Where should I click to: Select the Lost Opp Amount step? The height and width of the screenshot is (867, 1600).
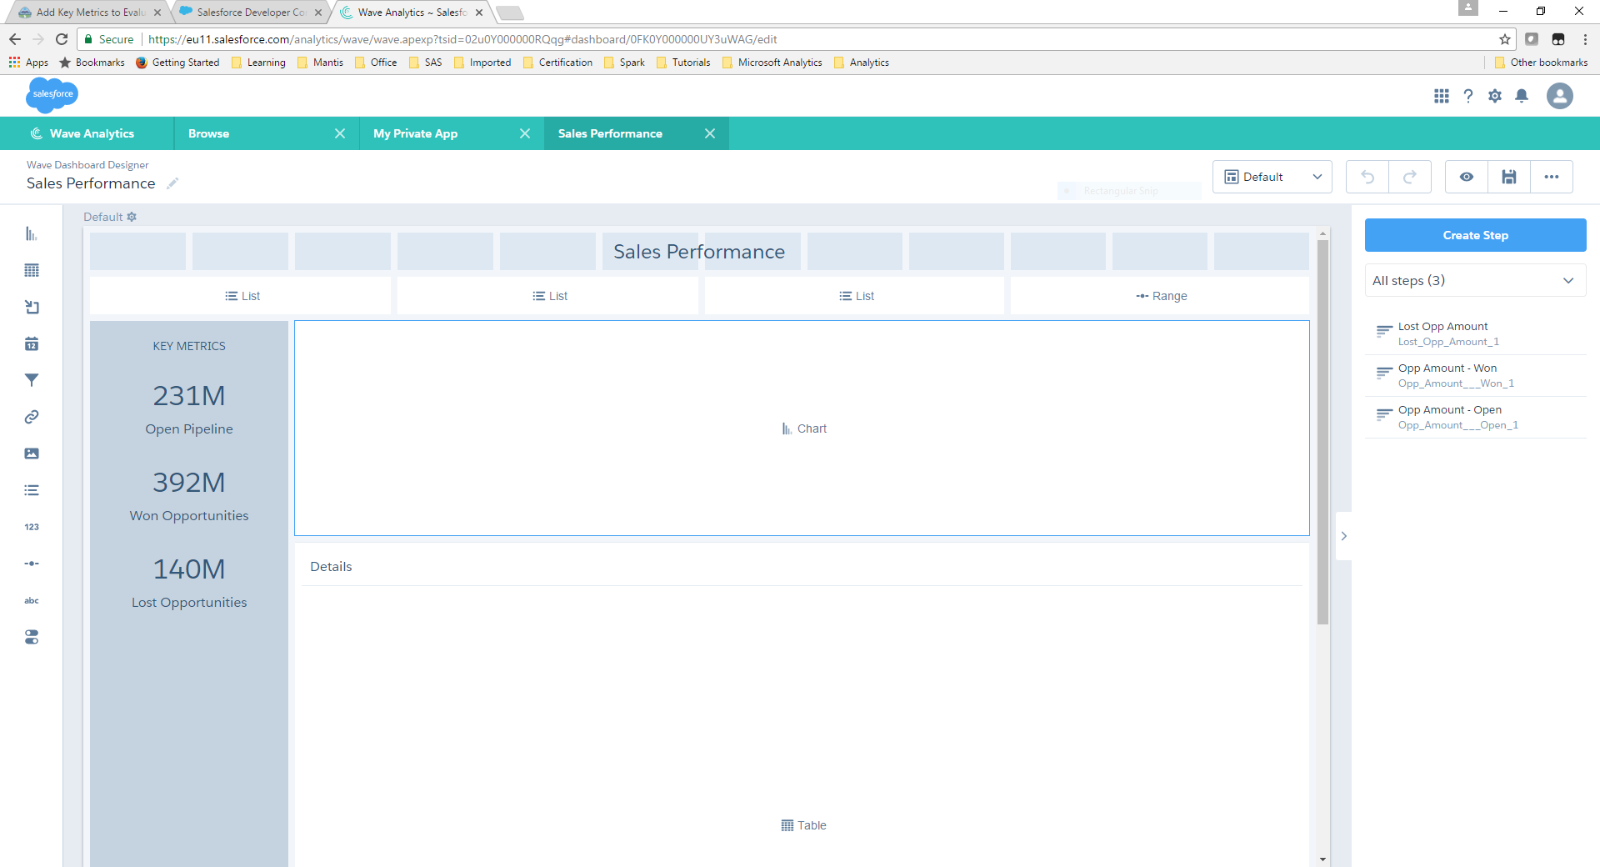tap(1475, 333)
